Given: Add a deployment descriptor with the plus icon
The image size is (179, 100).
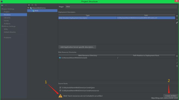Looking at the screenshot, I should point(177,16).
